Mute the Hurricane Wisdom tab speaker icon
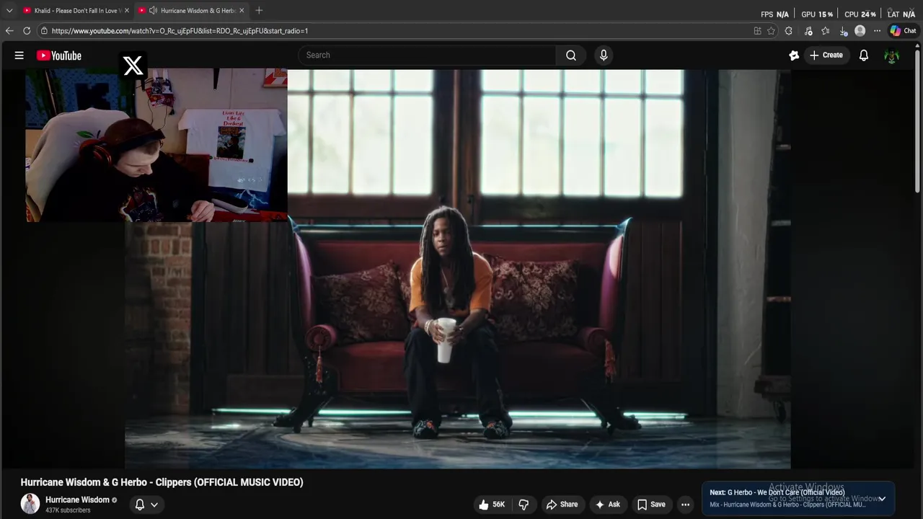 (153, 10)
